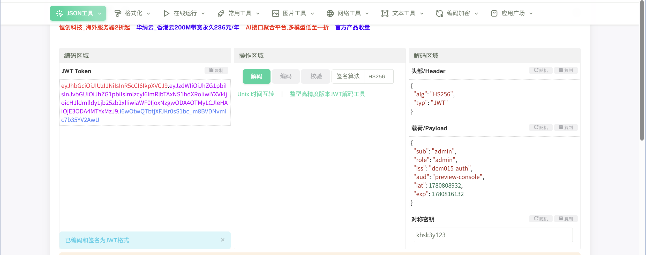Click the 编码区域 panel heading
Screen dimensions: 646x255
[x=77, y=56]
